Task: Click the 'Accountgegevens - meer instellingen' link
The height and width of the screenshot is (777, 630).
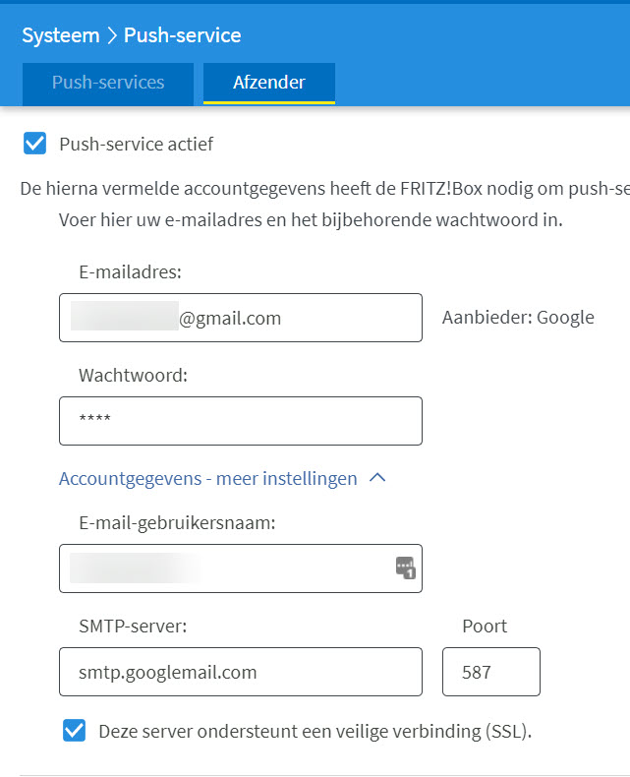Action: point(207,479)
